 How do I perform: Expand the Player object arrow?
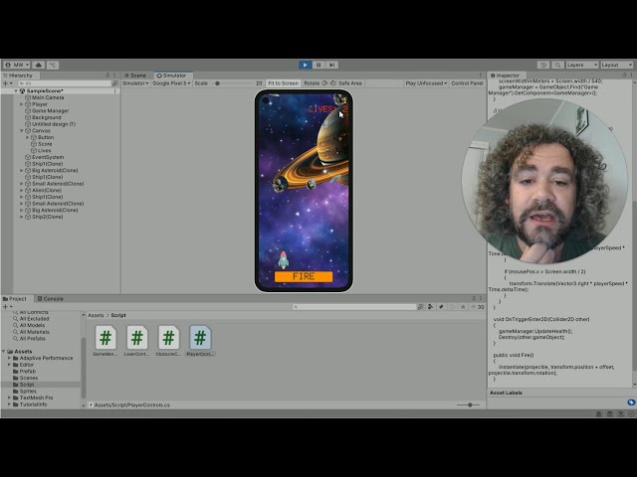click(22, 104)
